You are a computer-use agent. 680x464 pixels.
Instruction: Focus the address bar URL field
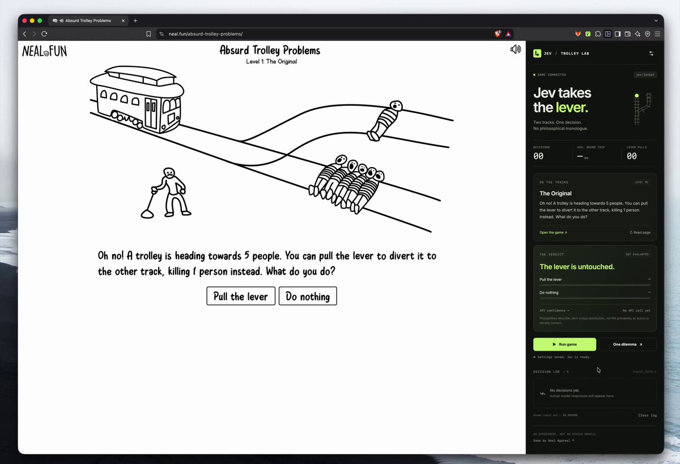pos(323,34)
